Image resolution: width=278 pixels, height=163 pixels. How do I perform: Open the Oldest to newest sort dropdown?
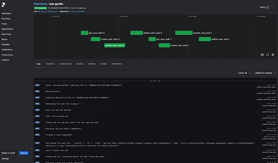pyautogui.click(x=265, y=73)
